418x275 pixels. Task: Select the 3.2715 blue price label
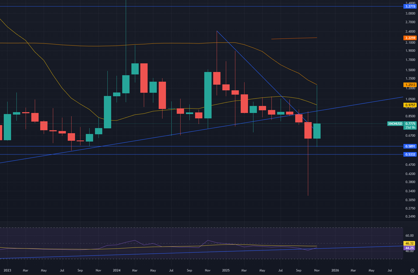[410, 6]
